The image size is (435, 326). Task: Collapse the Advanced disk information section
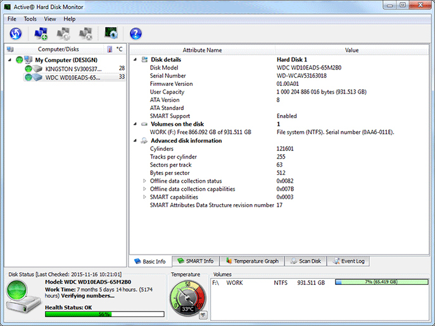tap(135, 141)
